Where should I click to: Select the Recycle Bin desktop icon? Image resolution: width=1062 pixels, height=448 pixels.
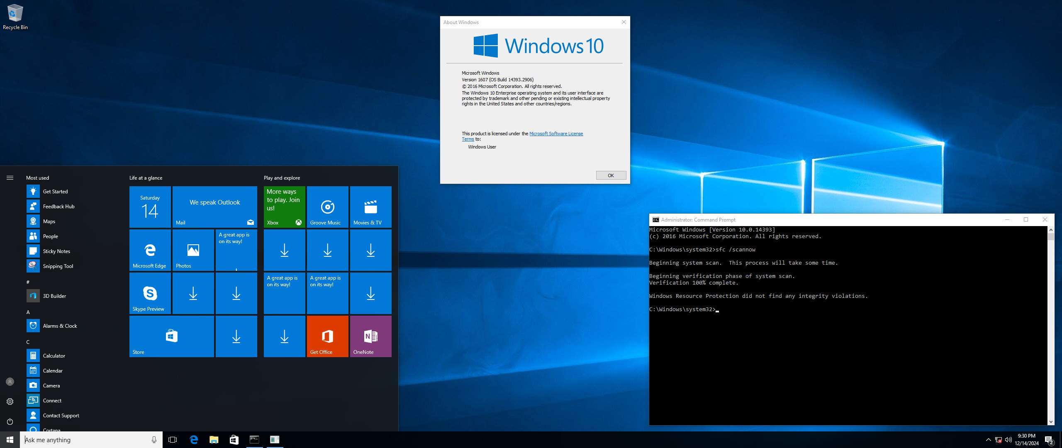click(x=15, y=17)
